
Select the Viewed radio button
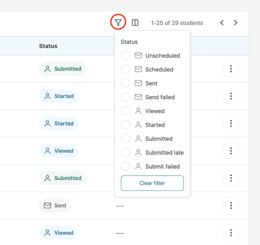pyautogui.click(x=125, y=111)
